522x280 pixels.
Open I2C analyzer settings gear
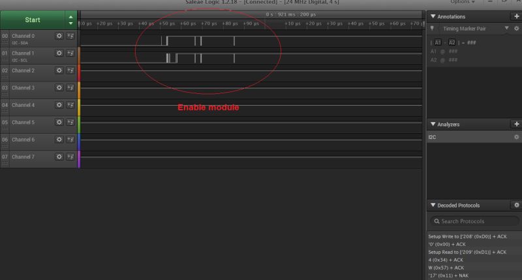[516, 137]
